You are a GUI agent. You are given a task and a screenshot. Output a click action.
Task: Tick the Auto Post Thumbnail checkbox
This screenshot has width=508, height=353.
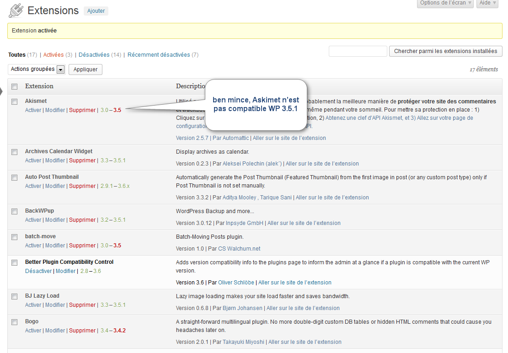pos(15,177)
